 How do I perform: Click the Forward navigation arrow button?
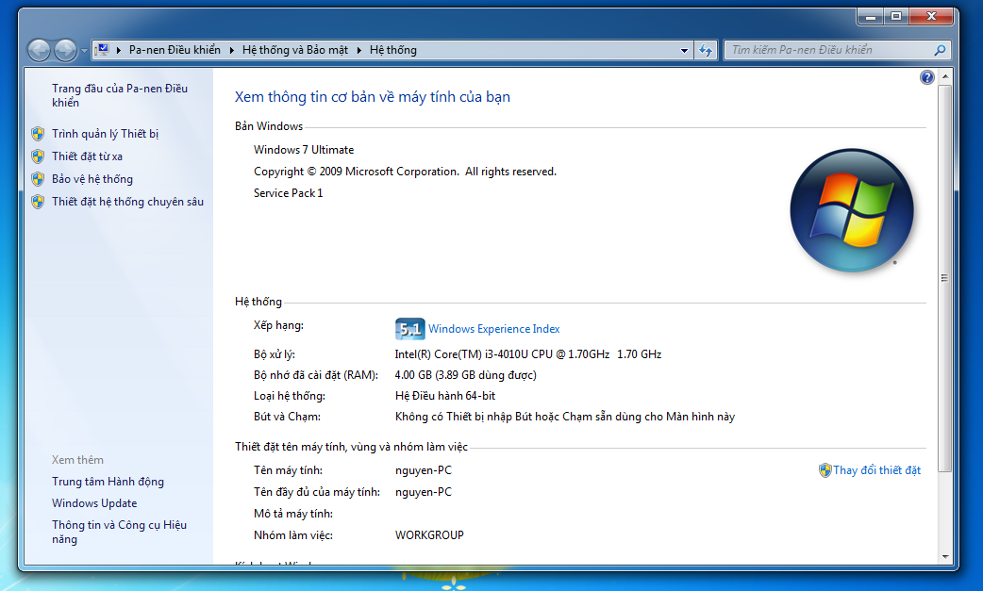tap(65, 50)
